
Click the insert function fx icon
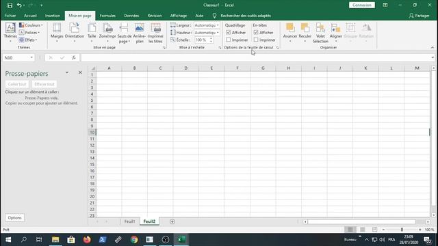[x=73, y=57]
